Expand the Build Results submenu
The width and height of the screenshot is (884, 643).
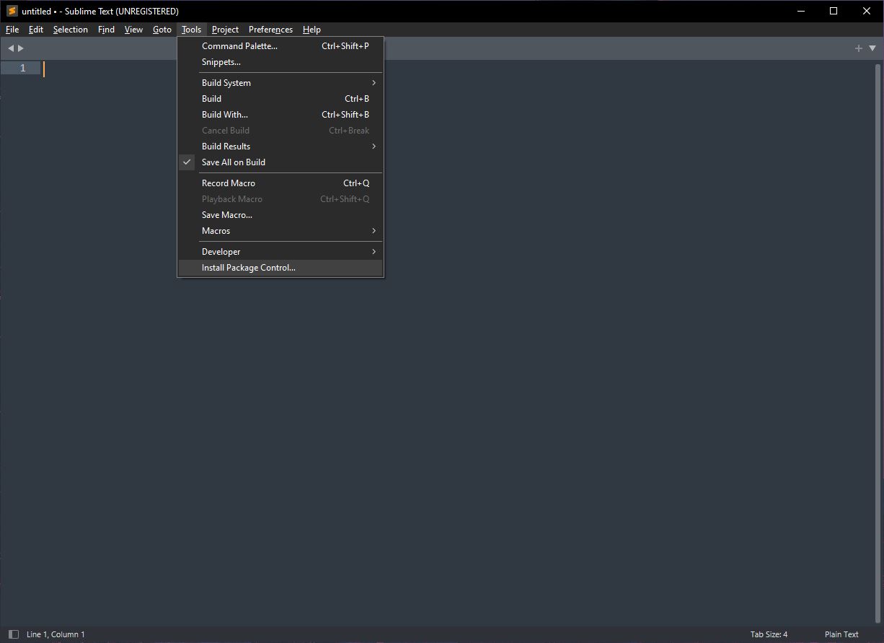[x=280, y=146]
